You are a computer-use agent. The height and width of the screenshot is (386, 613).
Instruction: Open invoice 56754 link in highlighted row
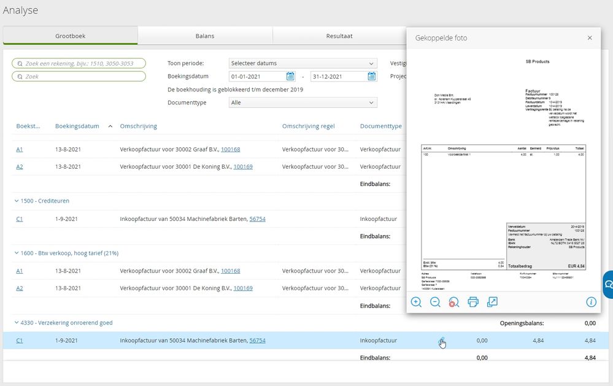pos(257,341)
